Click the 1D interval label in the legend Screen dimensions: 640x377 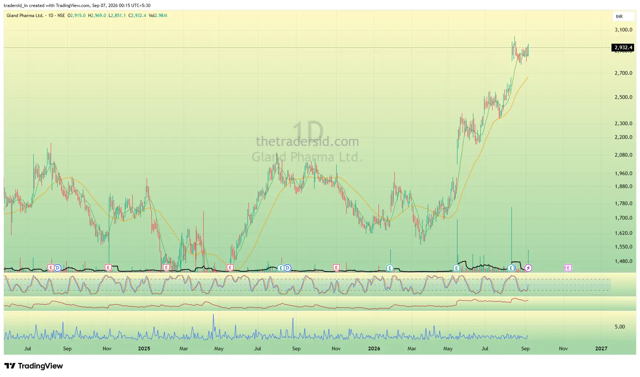click(51, 16)
